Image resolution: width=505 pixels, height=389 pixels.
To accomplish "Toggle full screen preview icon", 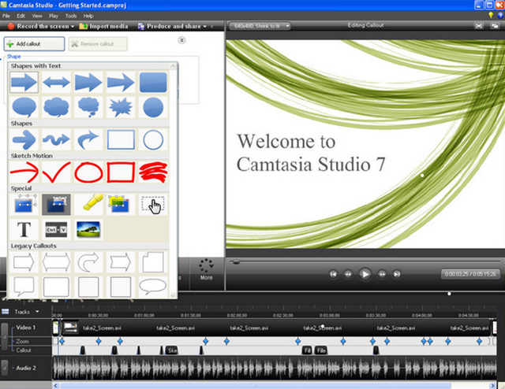I will tap(479, 26).
